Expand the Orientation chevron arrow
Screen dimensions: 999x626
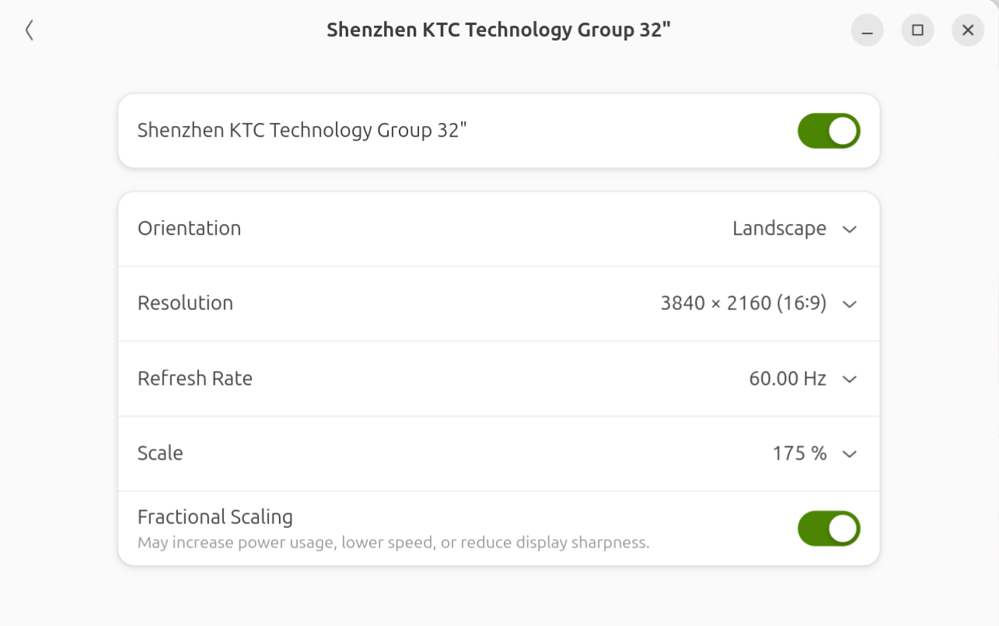coord(850,229)
